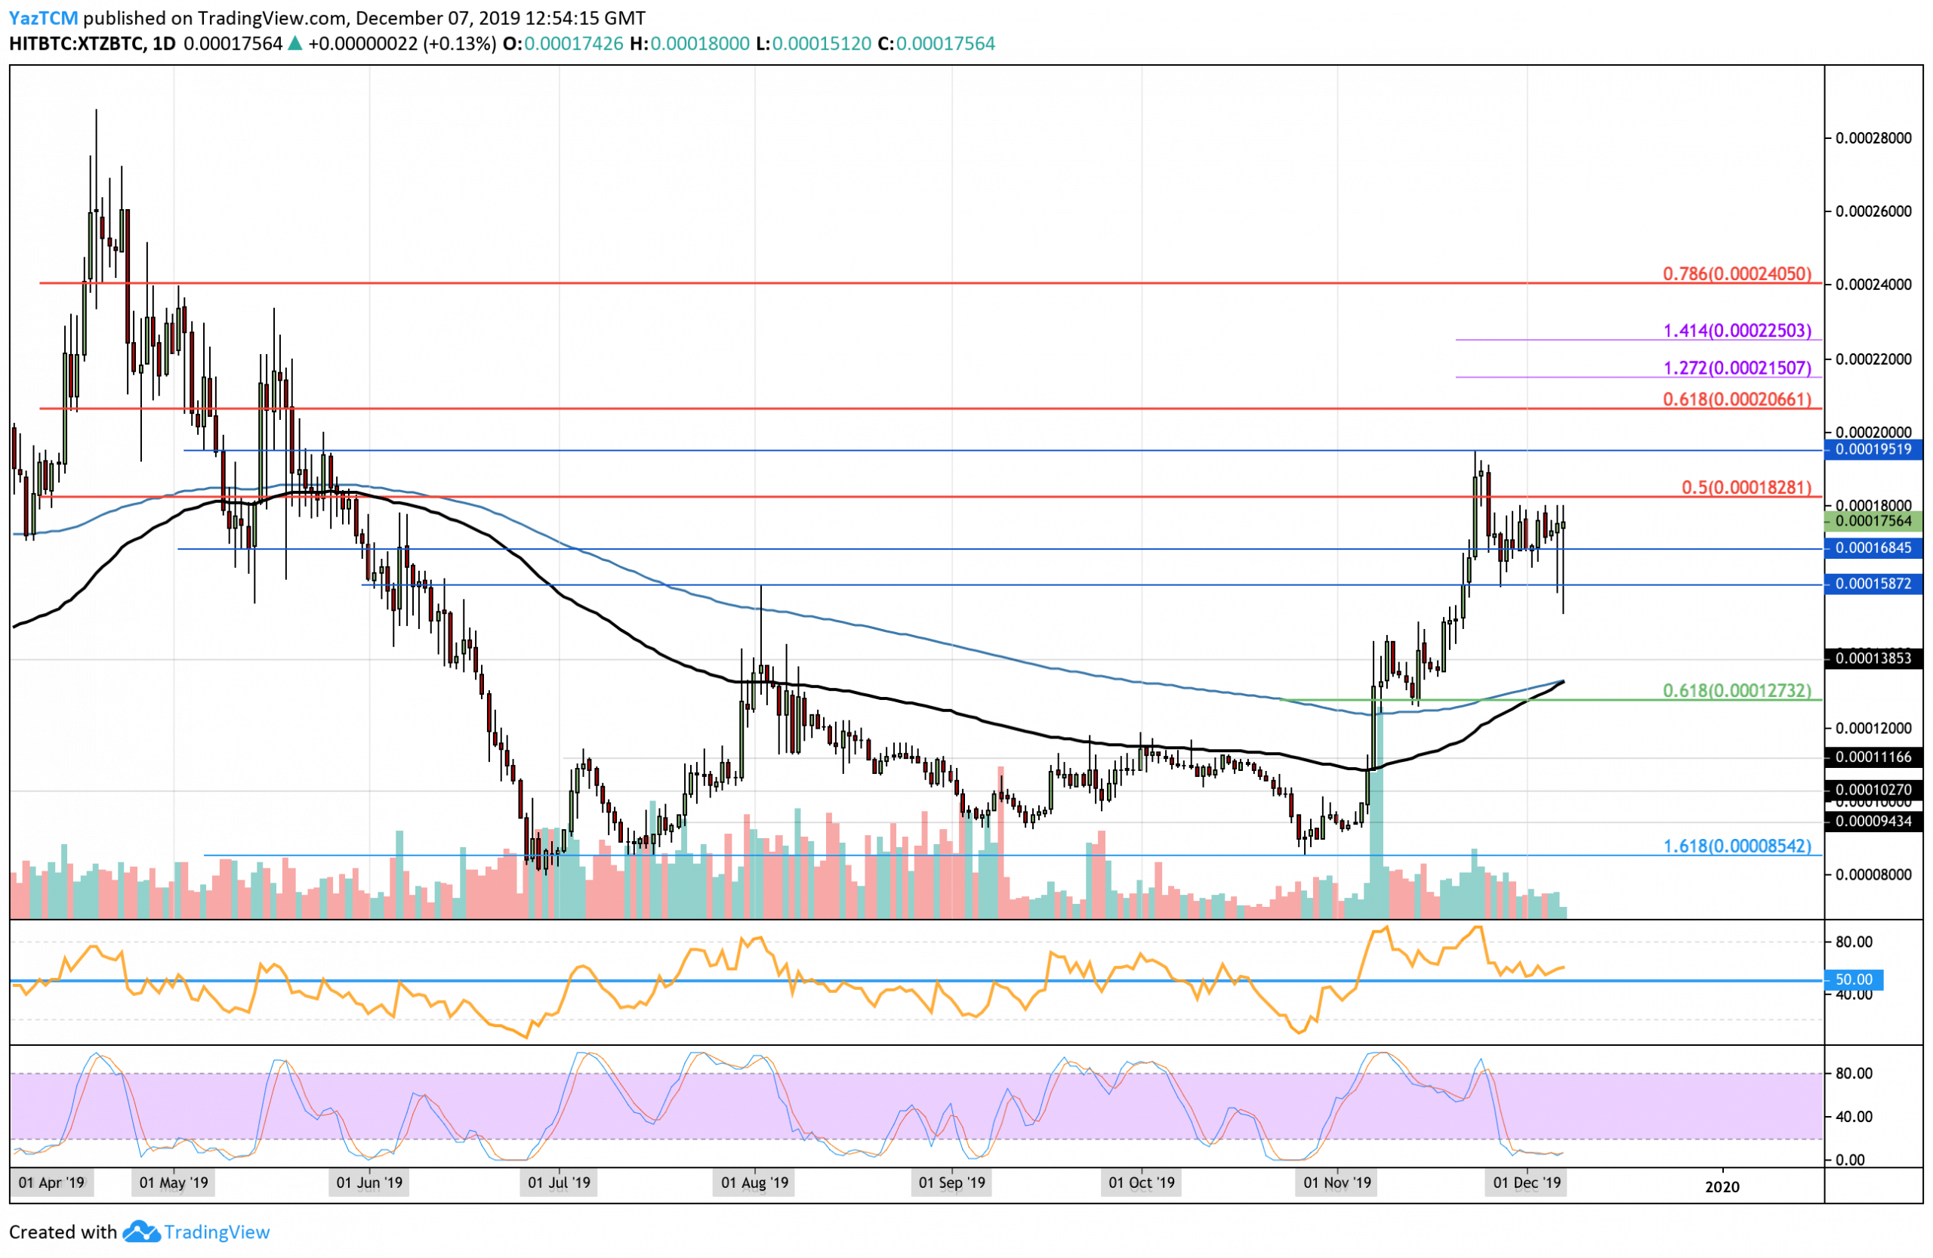Click the RSI 80.00 axis label

click(1854, 942)
